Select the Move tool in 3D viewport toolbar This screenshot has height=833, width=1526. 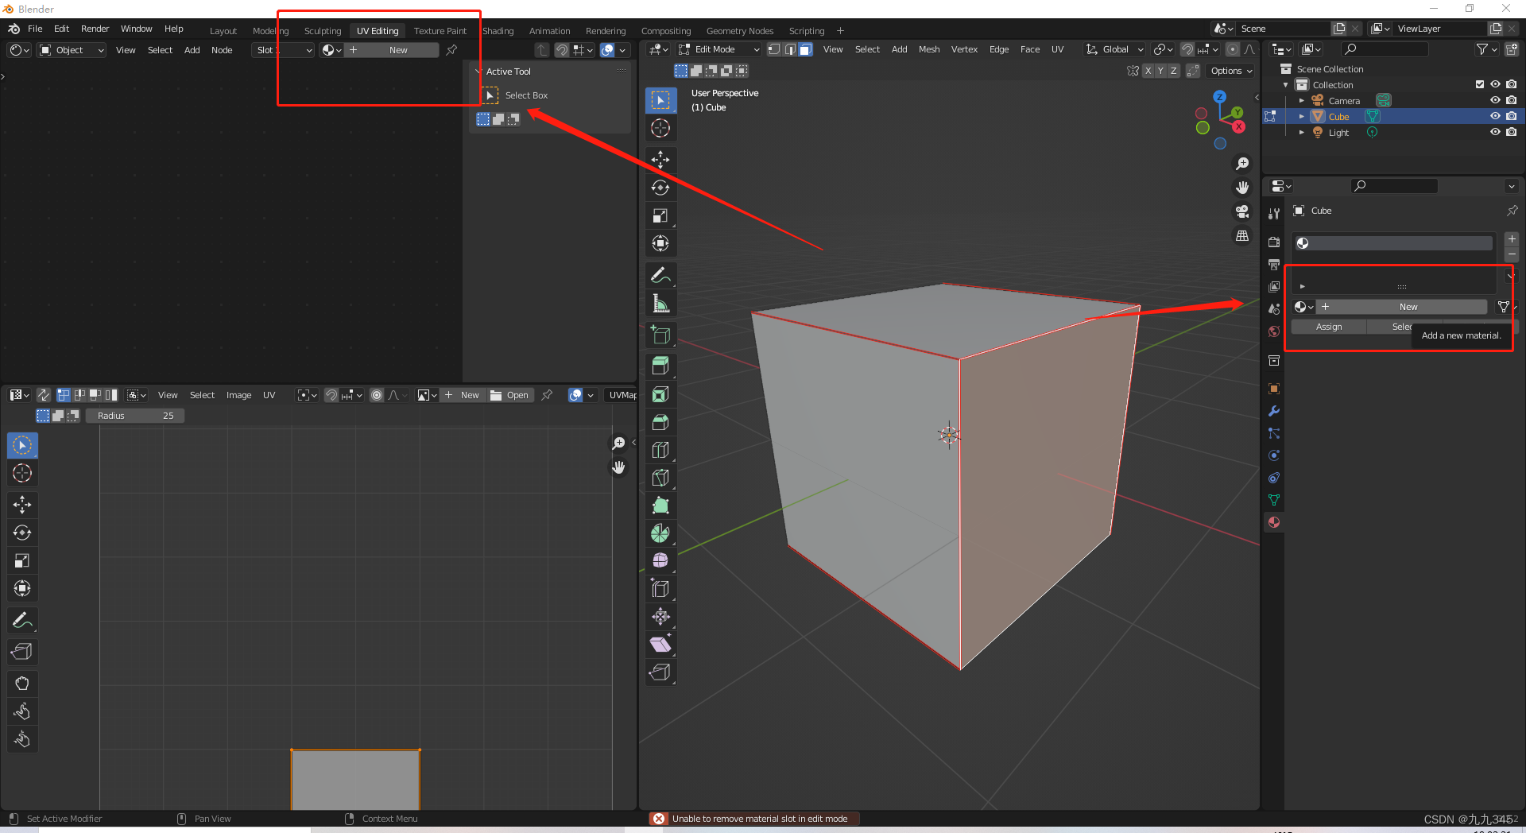[x=660, y=160]
